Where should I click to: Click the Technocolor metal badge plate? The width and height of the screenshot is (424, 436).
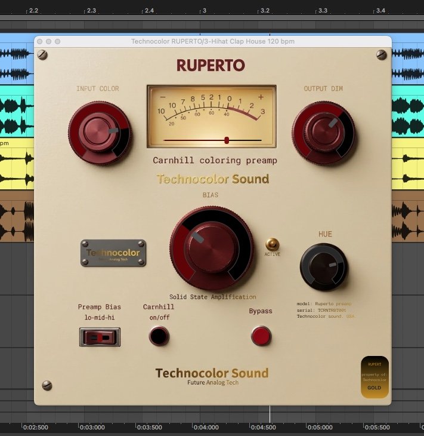click(x=113, y=253)
